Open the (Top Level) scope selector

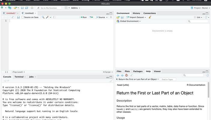(19, 72)
